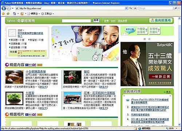Open the 工具 (Tools) menu
This screenshot has width=182, height=131.
tap(47, 13)
